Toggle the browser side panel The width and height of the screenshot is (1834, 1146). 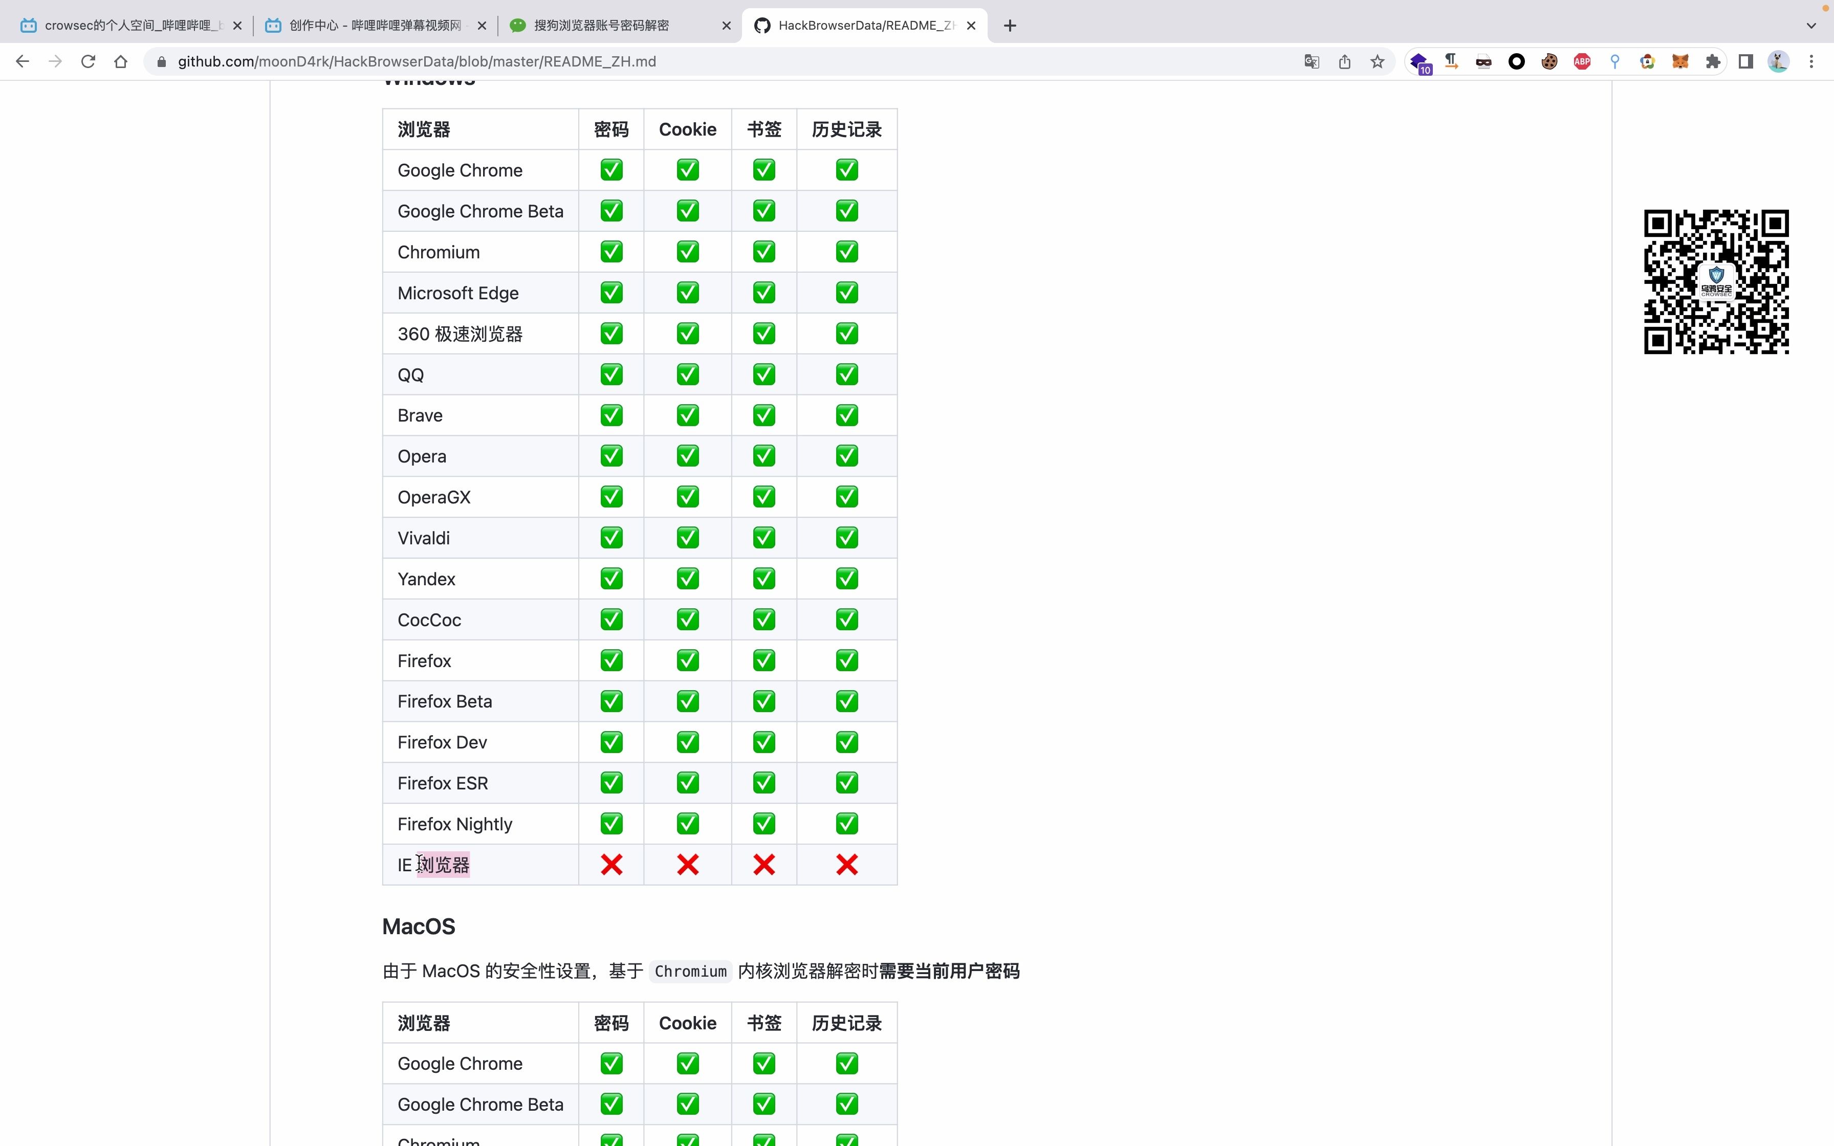click(x=1746, y=61)
